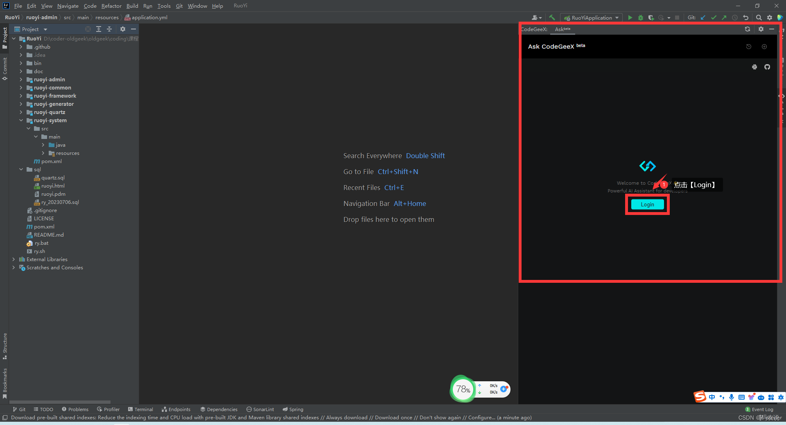Commit changes with green Git checkmark
This screenshot has height=425, width=786.
coord(714,18)
